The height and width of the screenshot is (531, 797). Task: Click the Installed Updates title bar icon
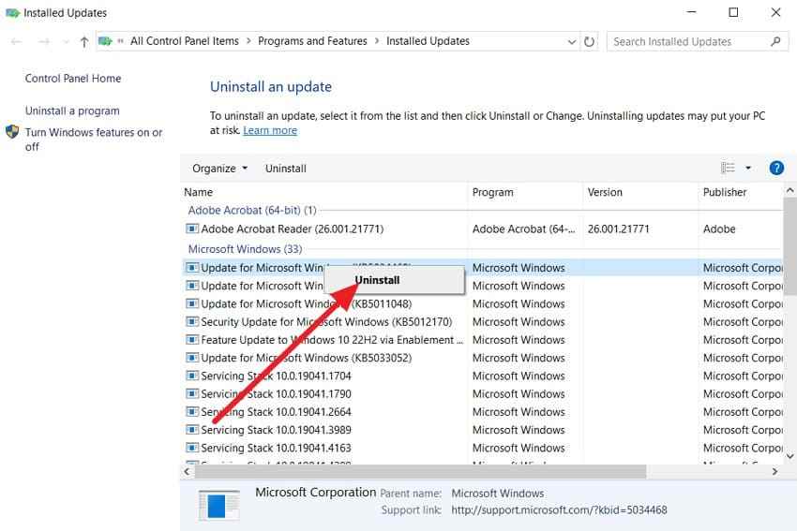pos(13,13)
